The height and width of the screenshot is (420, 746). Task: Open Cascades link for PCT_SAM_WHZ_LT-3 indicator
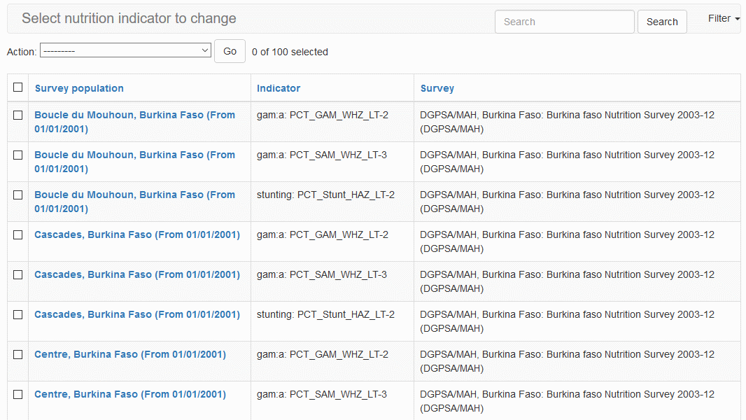(x=137, y=275)
